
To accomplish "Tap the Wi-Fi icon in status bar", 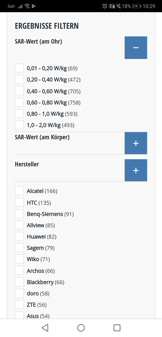I will [27, 6].
